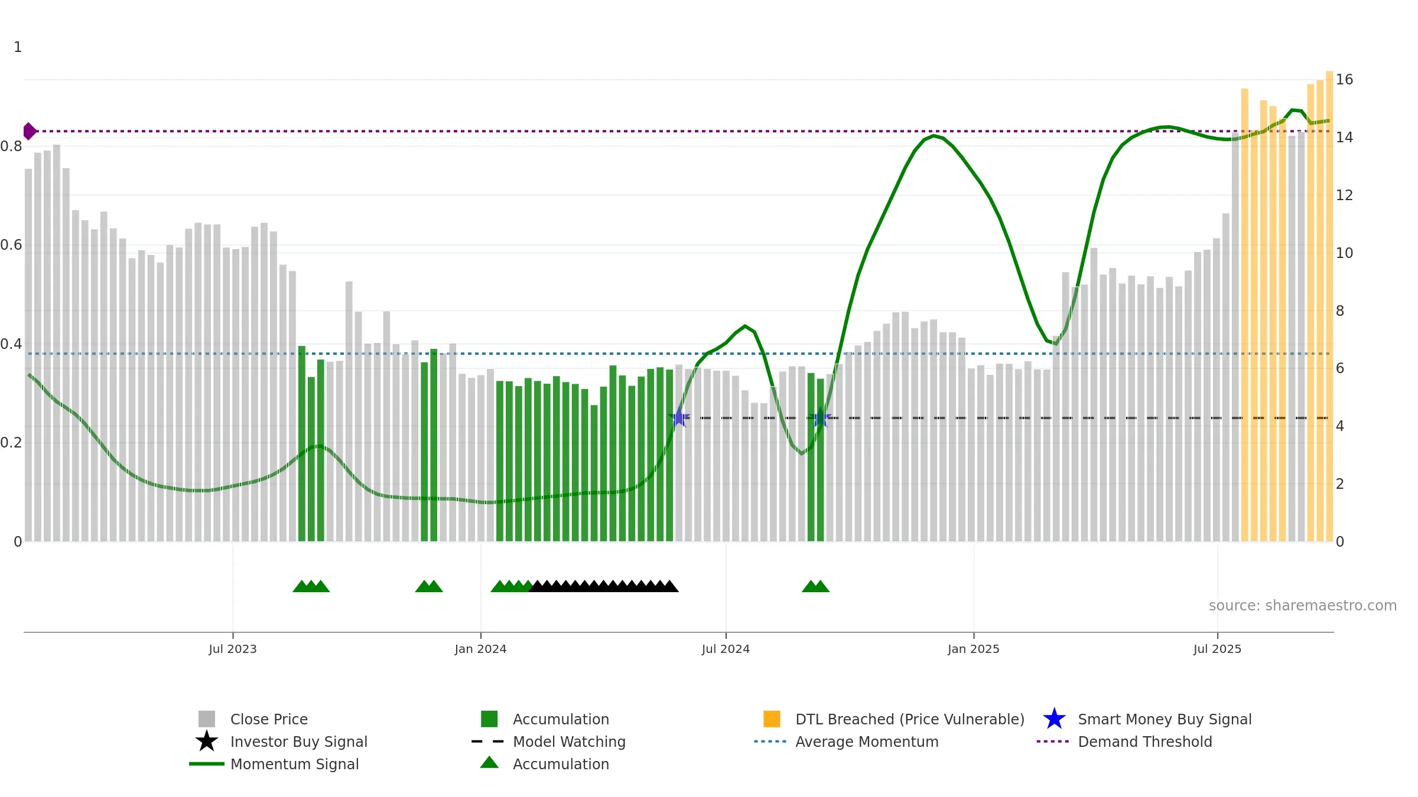
Task: Toggle the Close Price legend entry
Action: pyautogui.click(x=269, y=719)
